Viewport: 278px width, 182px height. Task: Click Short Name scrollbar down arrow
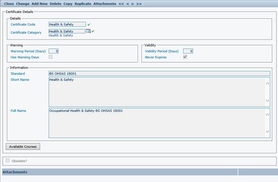[x=267, y=101]
